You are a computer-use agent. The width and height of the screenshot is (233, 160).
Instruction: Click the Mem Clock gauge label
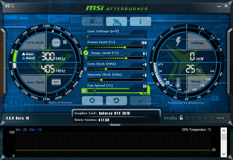pos(35,82)
